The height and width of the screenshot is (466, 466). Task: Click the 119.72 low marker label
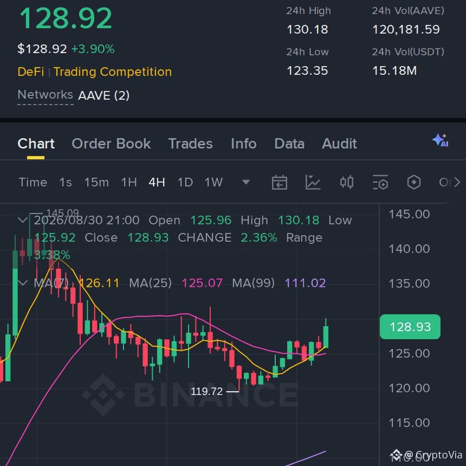pos(207,391)
